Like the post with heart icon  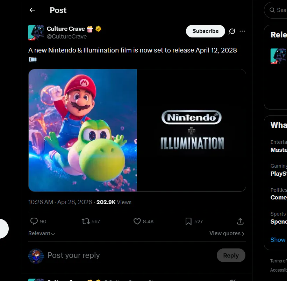(137, 221)
